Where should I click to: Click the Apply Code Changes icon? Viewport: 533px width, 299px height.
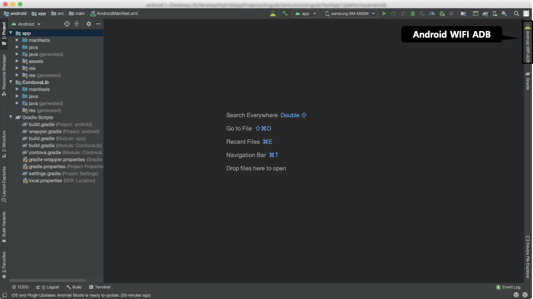point(403,14)
